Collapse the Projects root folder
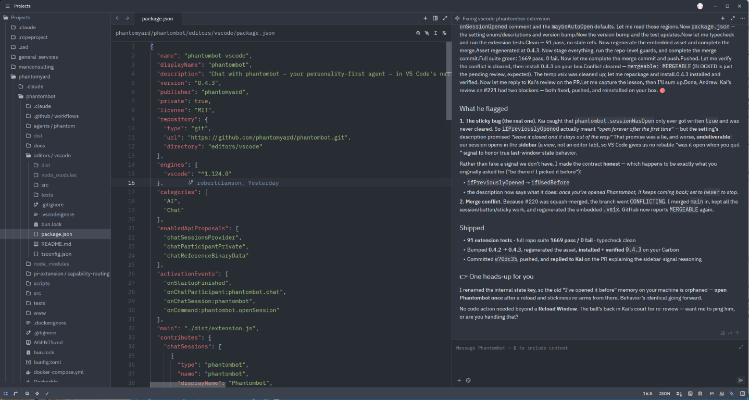 pos(56,18)
